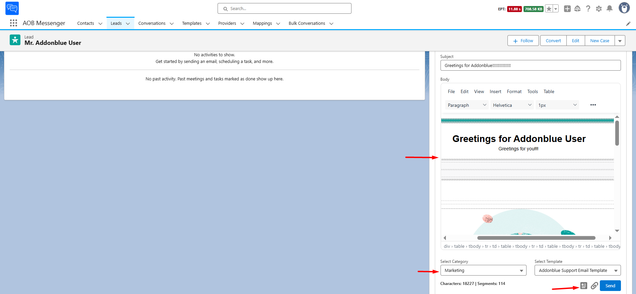The width and height of the screenshot is (636, 294).
Task: Click the favorites star icon
Action: coord(549,9)
